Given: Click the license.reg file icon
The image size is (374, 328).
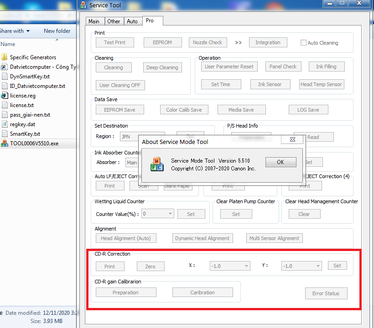Looking at the screenshot, I should point(5,96).
